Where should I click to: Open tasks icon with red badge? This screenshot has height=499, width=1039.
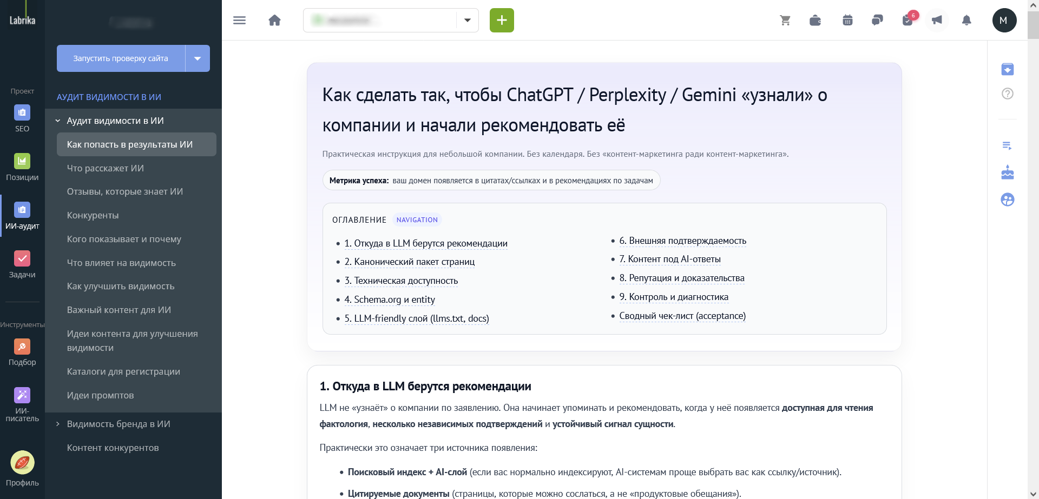point(909,19)
